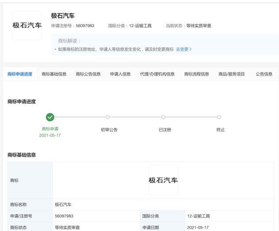Click the 商标解读 label

[69, 41]
